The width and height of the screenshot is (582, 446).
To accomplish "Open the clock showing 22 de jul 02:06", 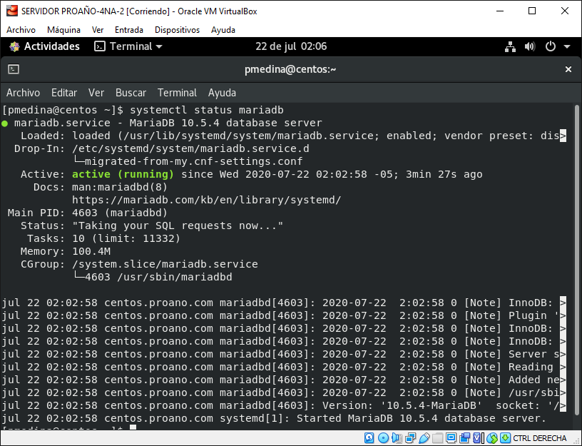I will pos(291,46).
